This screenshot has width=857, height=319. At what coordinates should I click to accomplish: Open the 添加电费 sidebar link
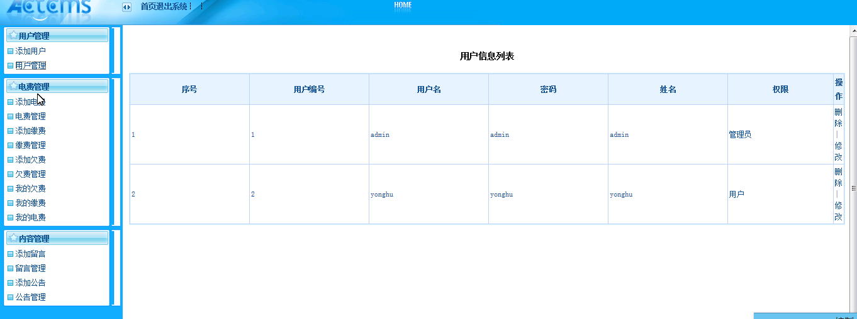coord(31,102)
